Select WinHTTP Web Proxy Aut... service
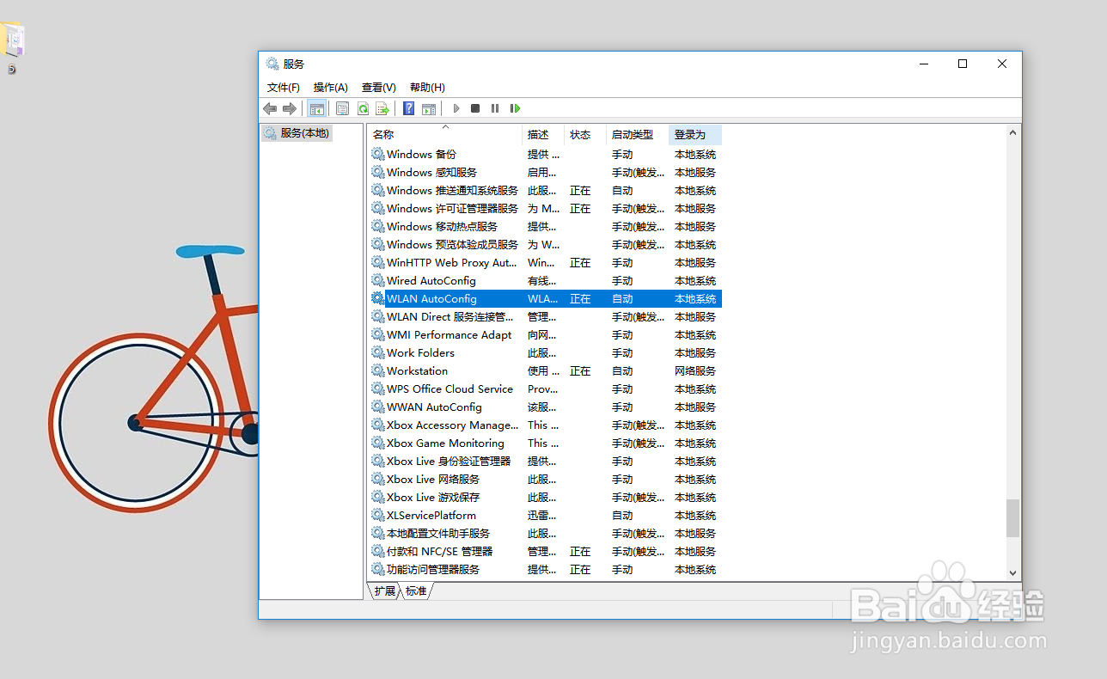This screenshot has height=679, width=1107. pyautogui.click(x=545, y=262)
